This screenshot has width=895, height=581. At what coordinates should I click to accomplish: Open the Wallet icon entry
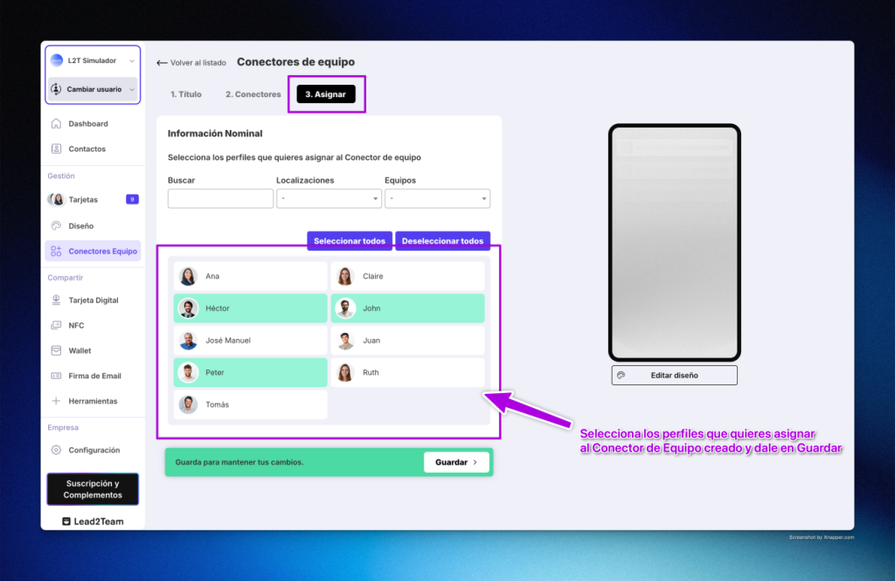tap(56, 351)
